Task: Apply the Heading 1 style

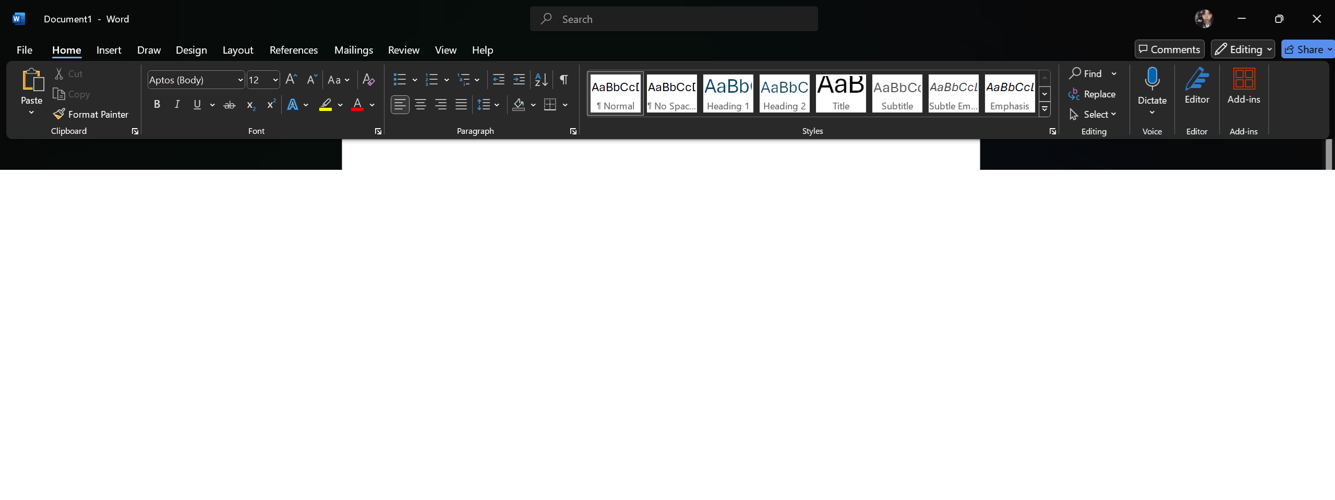Action: (727, 93)
